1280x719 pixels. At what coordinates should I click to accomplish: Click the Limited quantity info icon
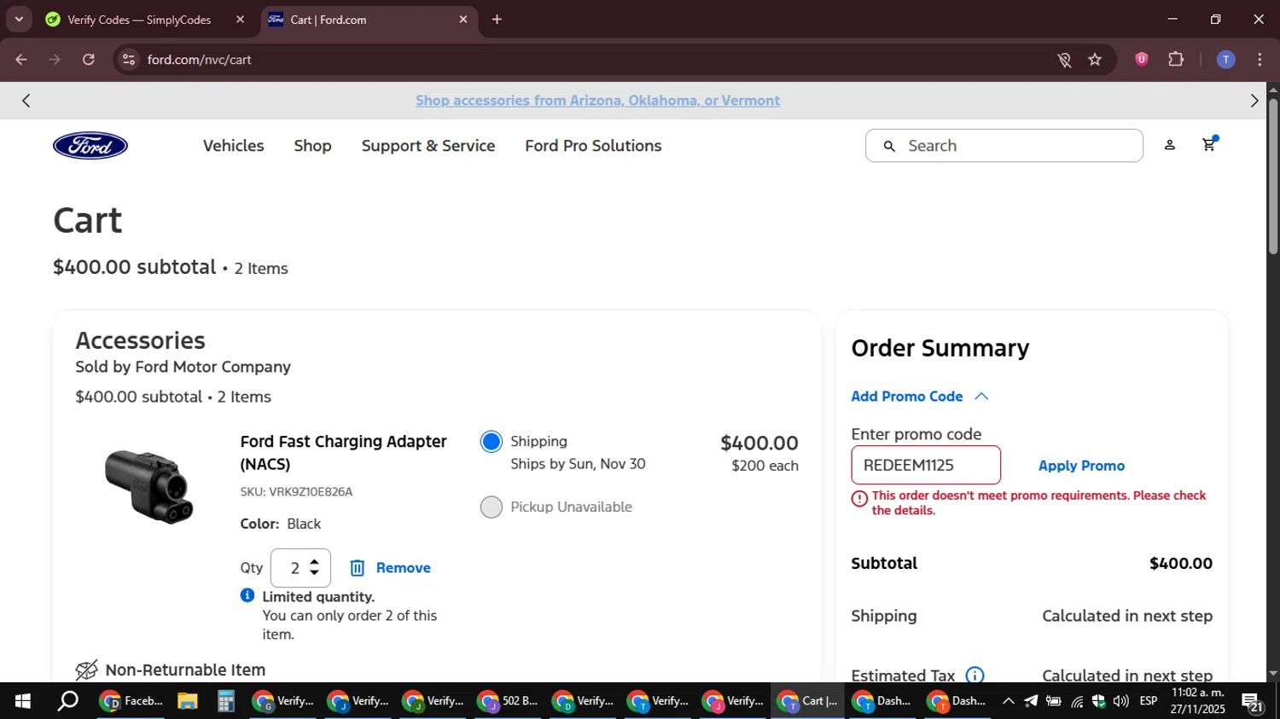(247, 595)
